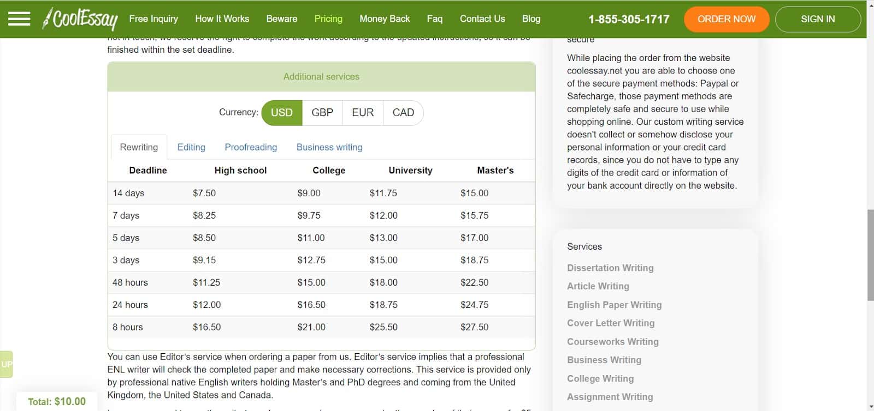Click the $18.75 Master's price in 3 days row
This screenshot has height=411, width=874.
(474, 261)
